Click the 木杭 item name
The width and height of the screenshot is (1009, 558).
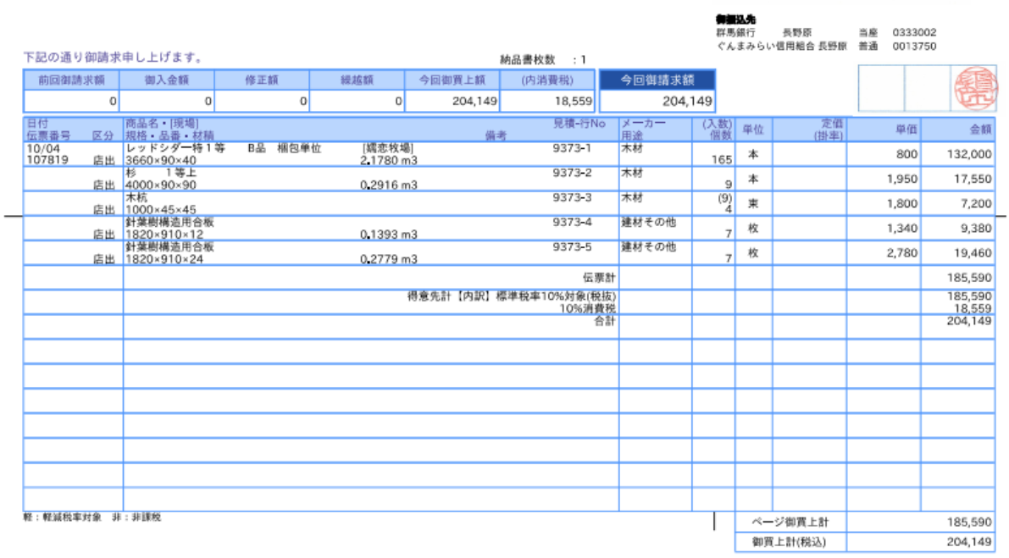(x=136, y=197)
